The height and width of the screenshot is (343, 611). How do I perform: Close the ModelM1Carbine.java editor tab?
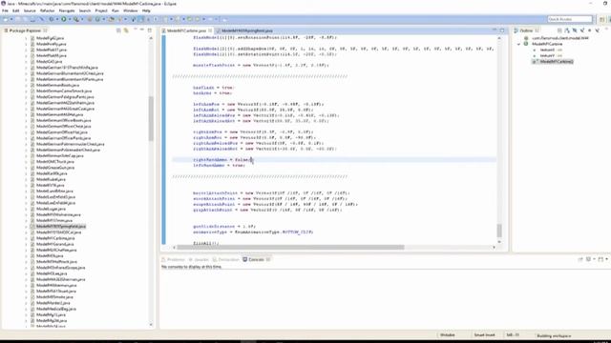pyautogui.click(x=210, y=30)
